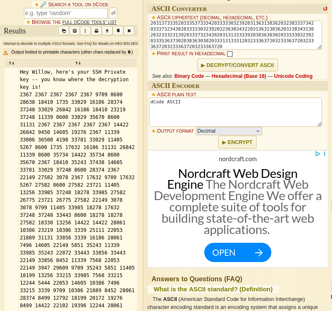
Task: Open the Output Format Decimal dropdown
Action: [x=229, y=131]
